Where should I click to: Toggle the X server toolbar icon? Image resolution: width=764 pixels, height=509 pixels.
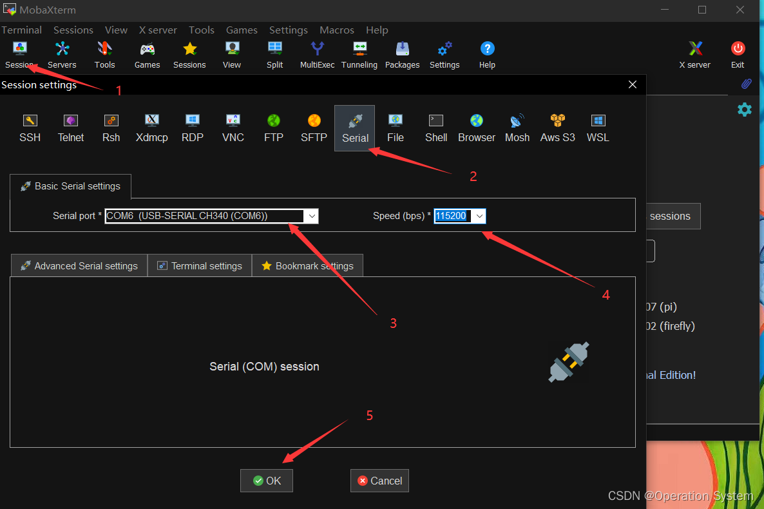tap(695, 55)
